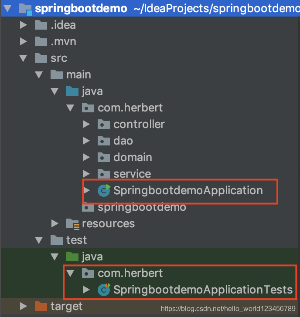Expand the service package arrow

(x=86, y=174)
